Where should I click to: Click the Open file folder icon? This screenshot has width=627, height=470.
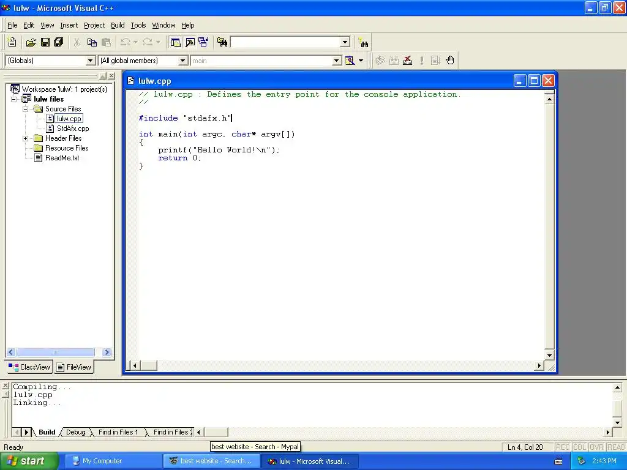31,42
